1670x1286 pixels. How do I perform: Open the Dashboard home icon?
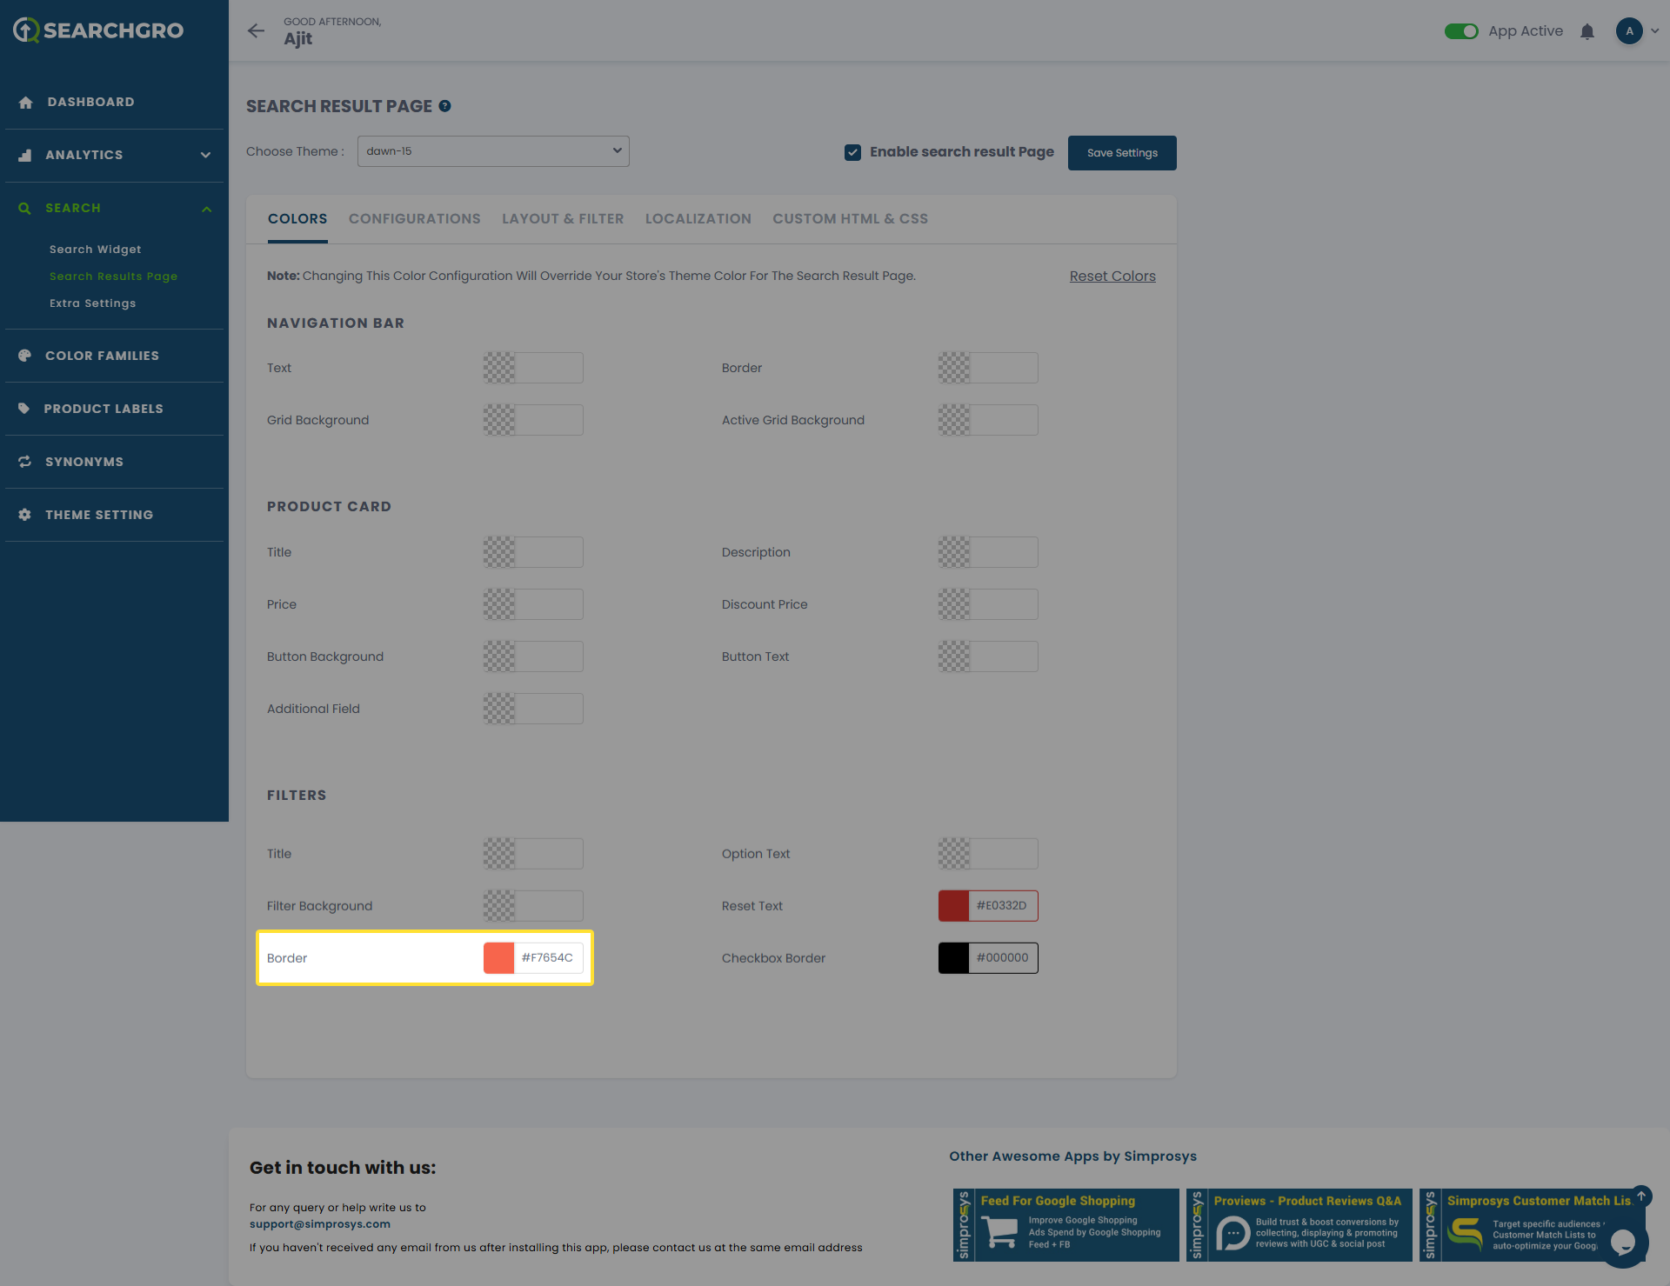tap(25, 103)
